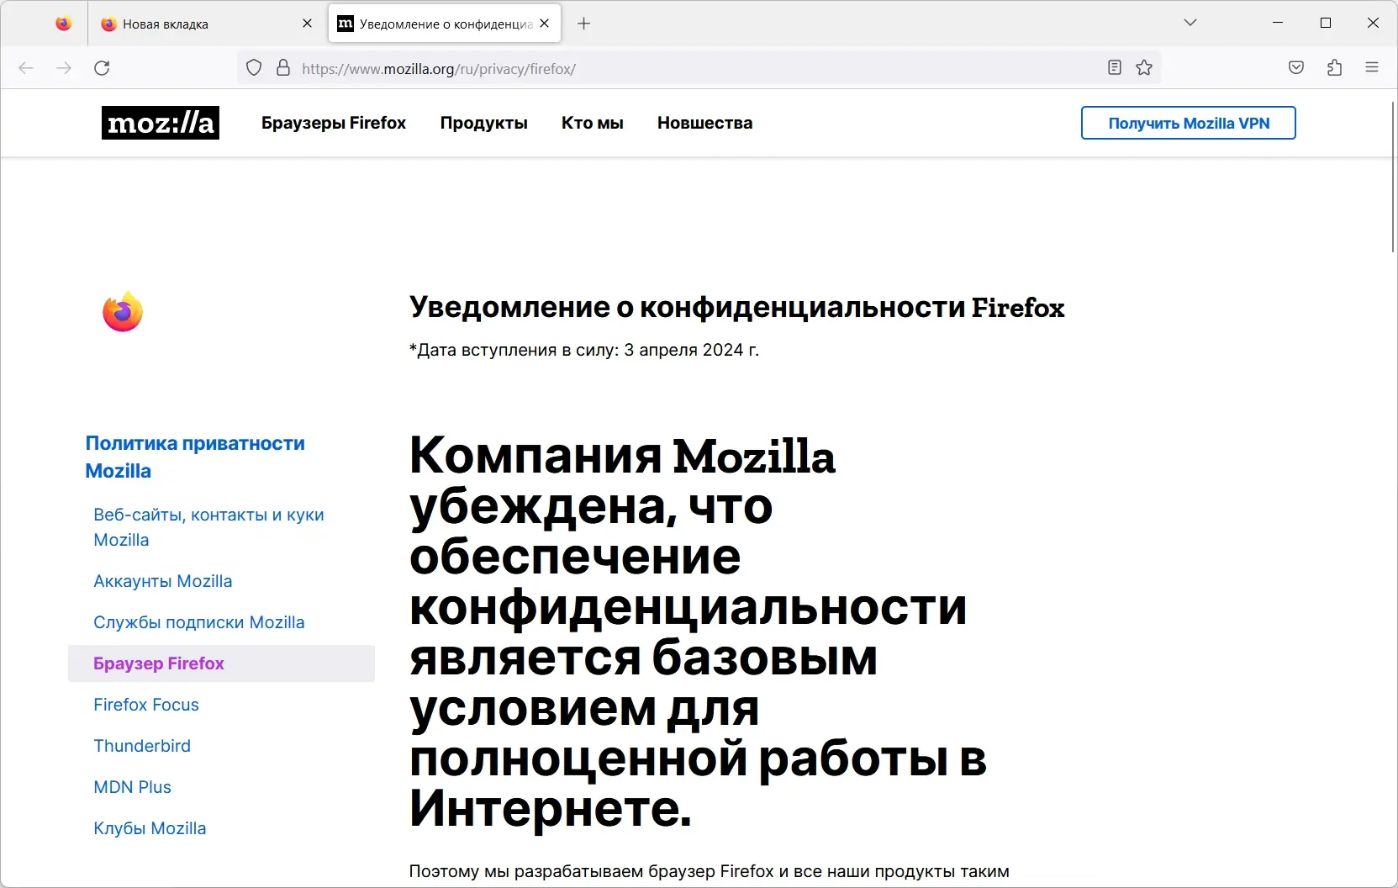
Task: Click the page vertical scrollbar thumb
Action: [1393, 177]
